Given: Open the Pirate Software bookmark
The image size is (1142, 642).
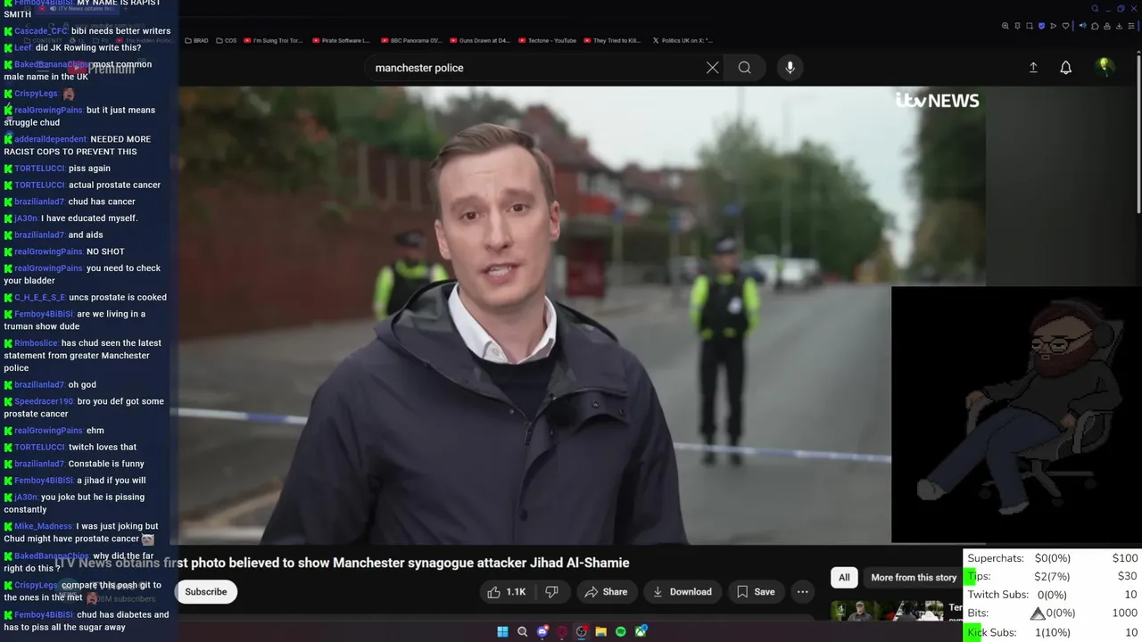Looking at the screenshot, I should pyautogui.click(x=342, y=41).
